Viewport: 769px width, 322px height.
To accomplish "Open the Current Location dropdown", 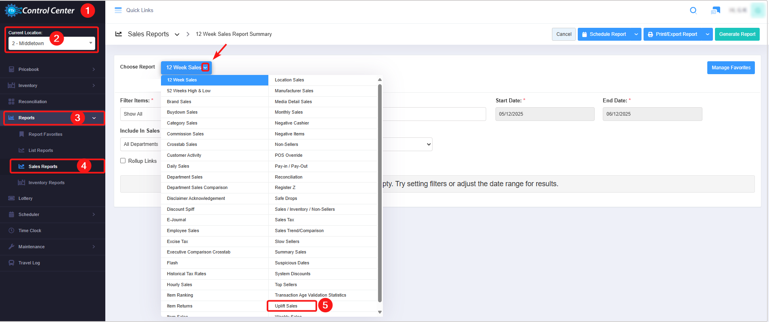I will (52, 43).
